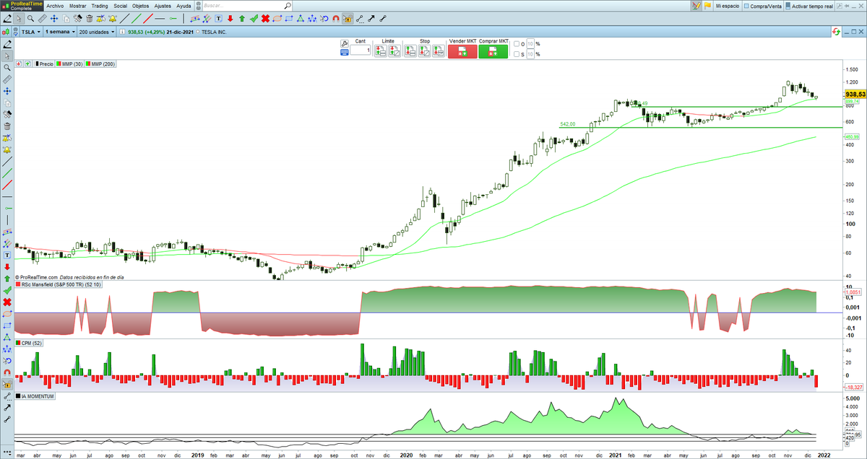The width and height of the screenshot is (867, 459).
Task: Click the blue keyboard icon in order panel
Action: pos(344,52)
